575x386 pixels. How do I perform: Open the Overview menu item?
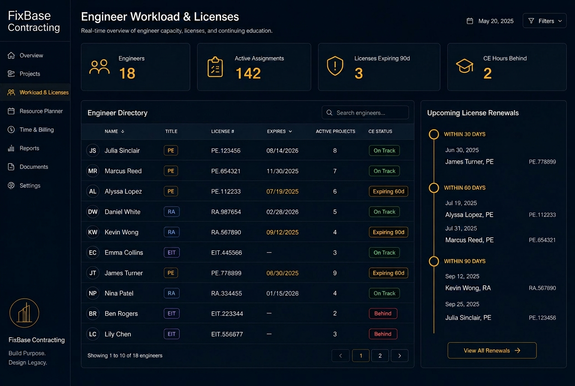35,55
